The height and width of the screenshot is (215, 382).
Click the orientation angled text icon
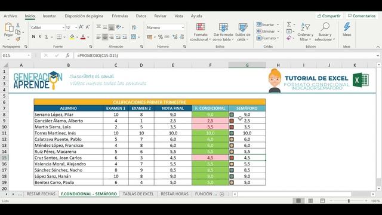point(119,27)
